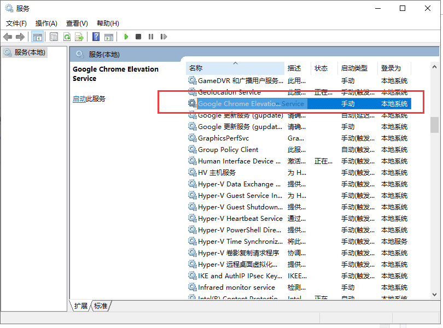Image resolution: width=443 pixels, height=328 pixels.
Task: Select IKE and AuthIP IPsec Keying row
Action: [299, 276]
